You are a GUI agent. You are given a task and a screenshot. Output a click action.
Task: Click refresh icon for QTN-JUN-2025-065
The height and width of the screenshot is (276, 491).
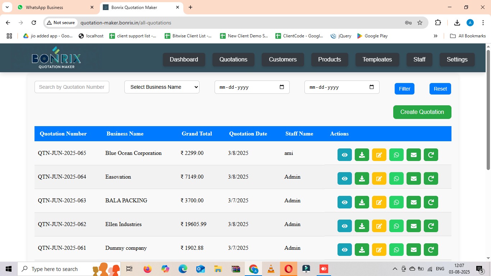[431, 155]
